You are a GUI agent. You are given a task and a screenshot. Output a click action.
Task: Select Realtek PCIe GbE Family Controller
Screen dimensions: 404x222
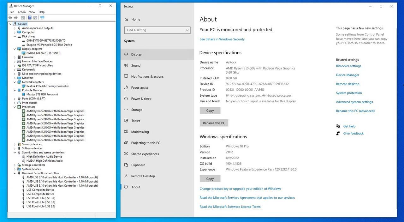tap(47, 86)
